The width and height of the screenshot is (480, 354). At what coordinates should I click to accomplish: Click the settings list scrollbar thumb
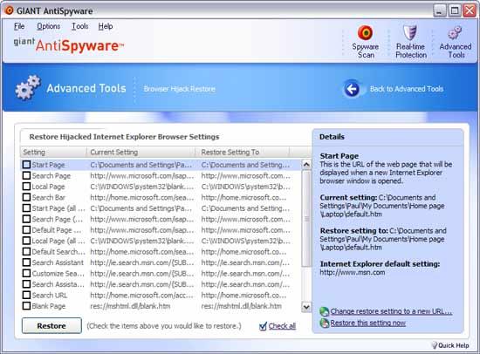[306, 219]
